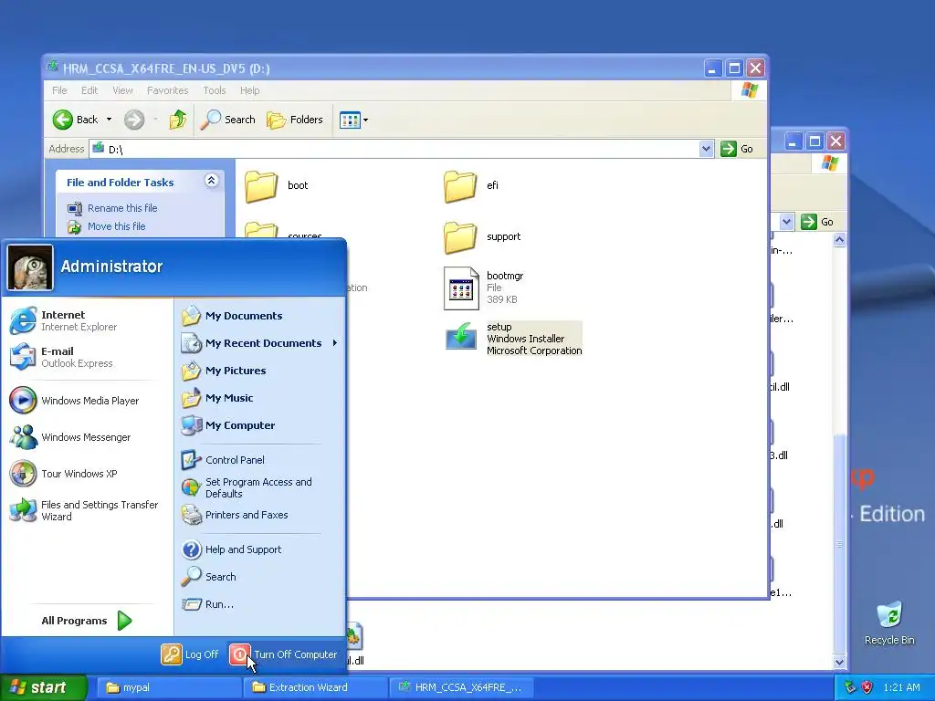Switch to Extraction Wizard taskbar button

click(x=315, y=687)
